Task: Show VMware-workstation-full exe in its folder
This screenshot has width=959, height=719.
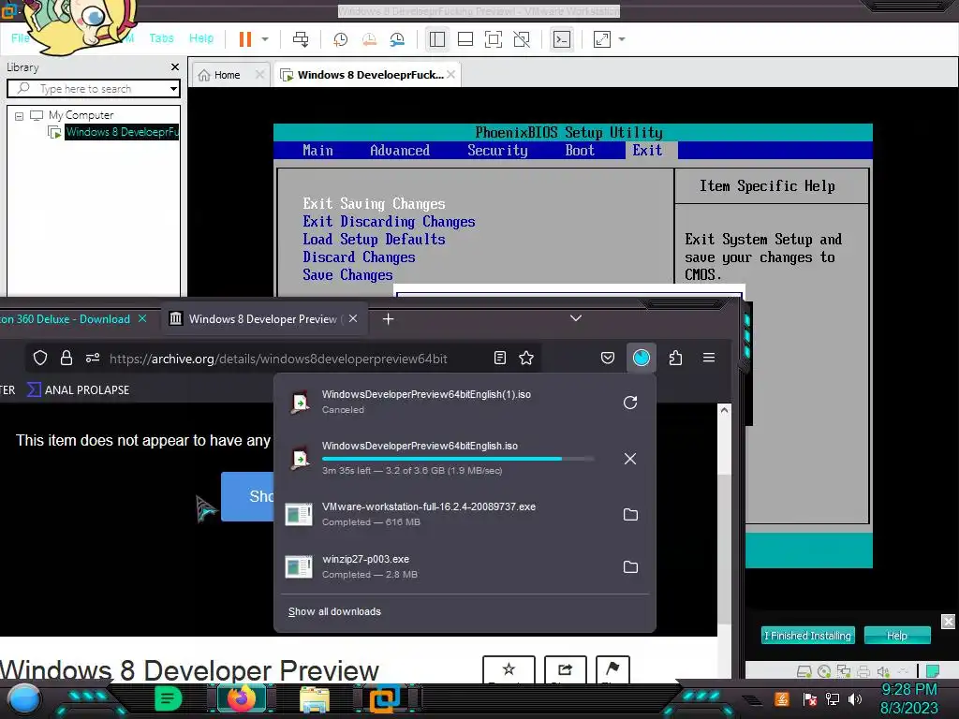Action: coord(630,514)
